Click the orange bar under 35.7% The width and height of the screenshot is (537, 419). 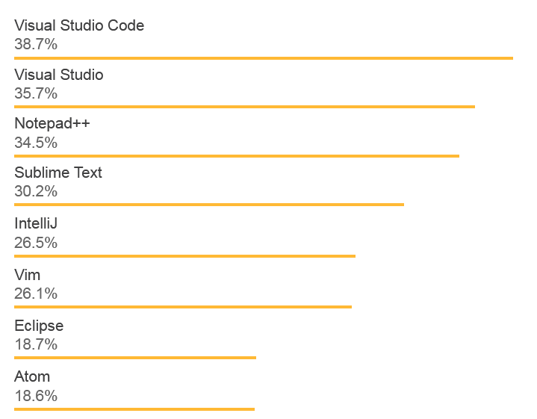pos(244,107)
